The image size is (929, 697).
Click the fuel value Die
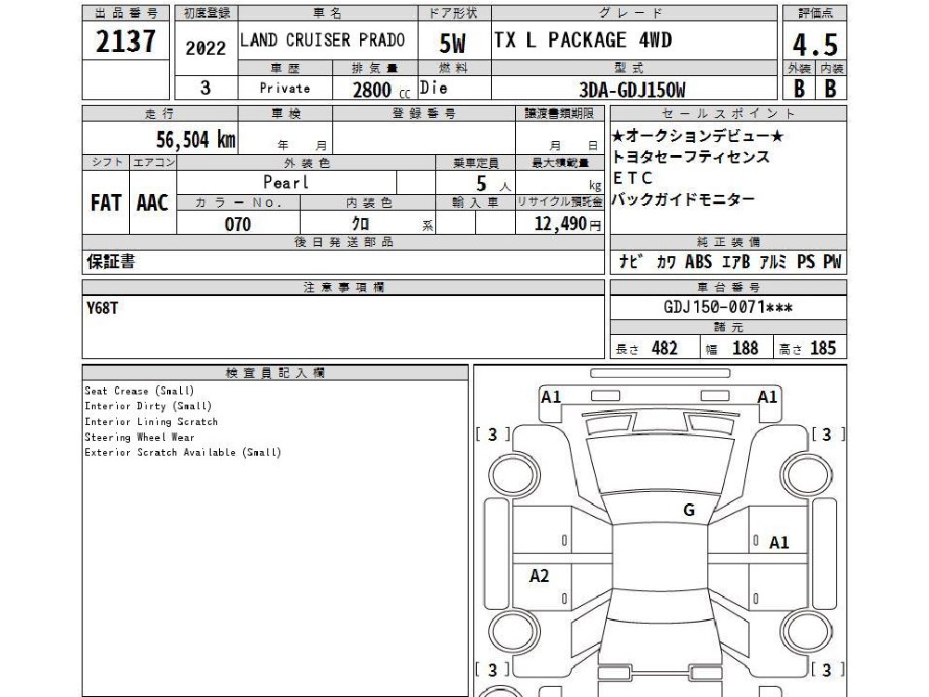[x=433, y=88]
